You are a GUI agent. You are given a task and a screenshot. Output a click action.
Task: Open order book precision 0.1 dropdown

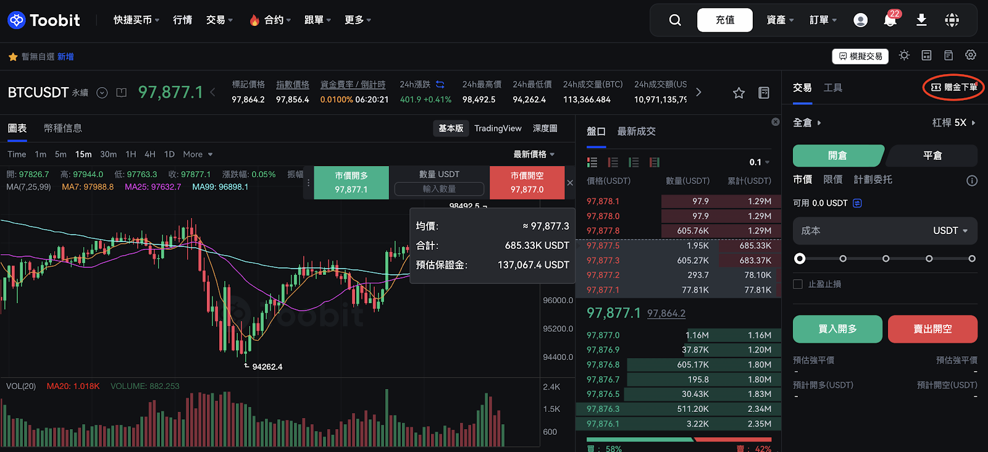coord(760,162)
